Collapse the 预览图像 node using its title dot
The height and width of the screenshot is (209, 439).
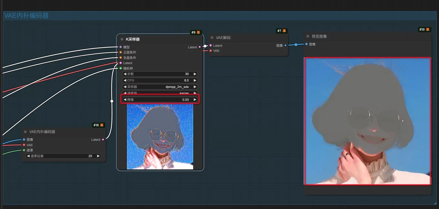pyautogui.click(x=308, y=36)
